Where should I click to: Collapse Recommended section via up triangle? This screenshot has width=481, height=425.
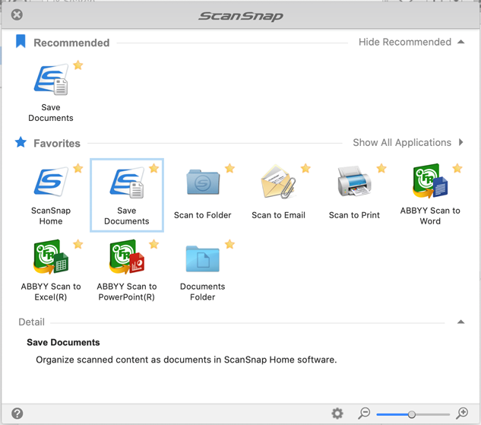click(460, 42)
